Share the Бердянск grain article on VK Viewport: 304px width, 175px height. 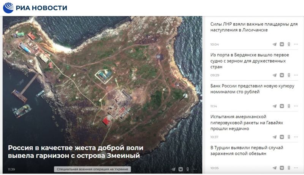[282, 75]
